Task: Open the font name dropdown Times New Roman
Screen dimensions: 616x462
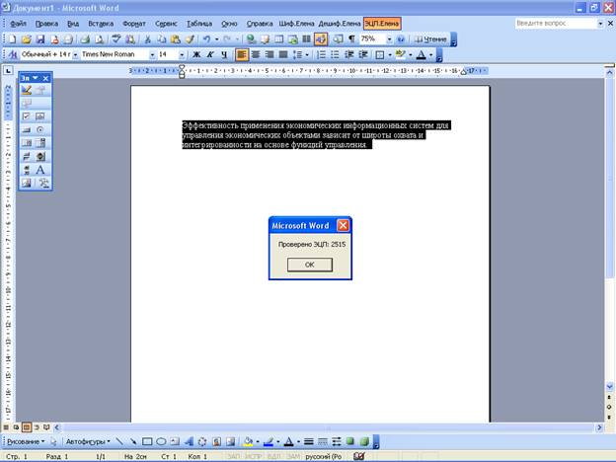Action: click(149, 54)
